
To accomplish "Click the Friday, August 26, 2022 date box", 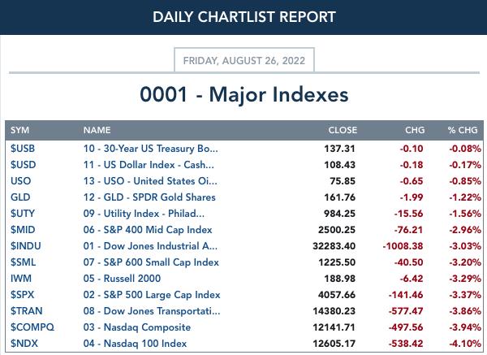I will [244, 60].
